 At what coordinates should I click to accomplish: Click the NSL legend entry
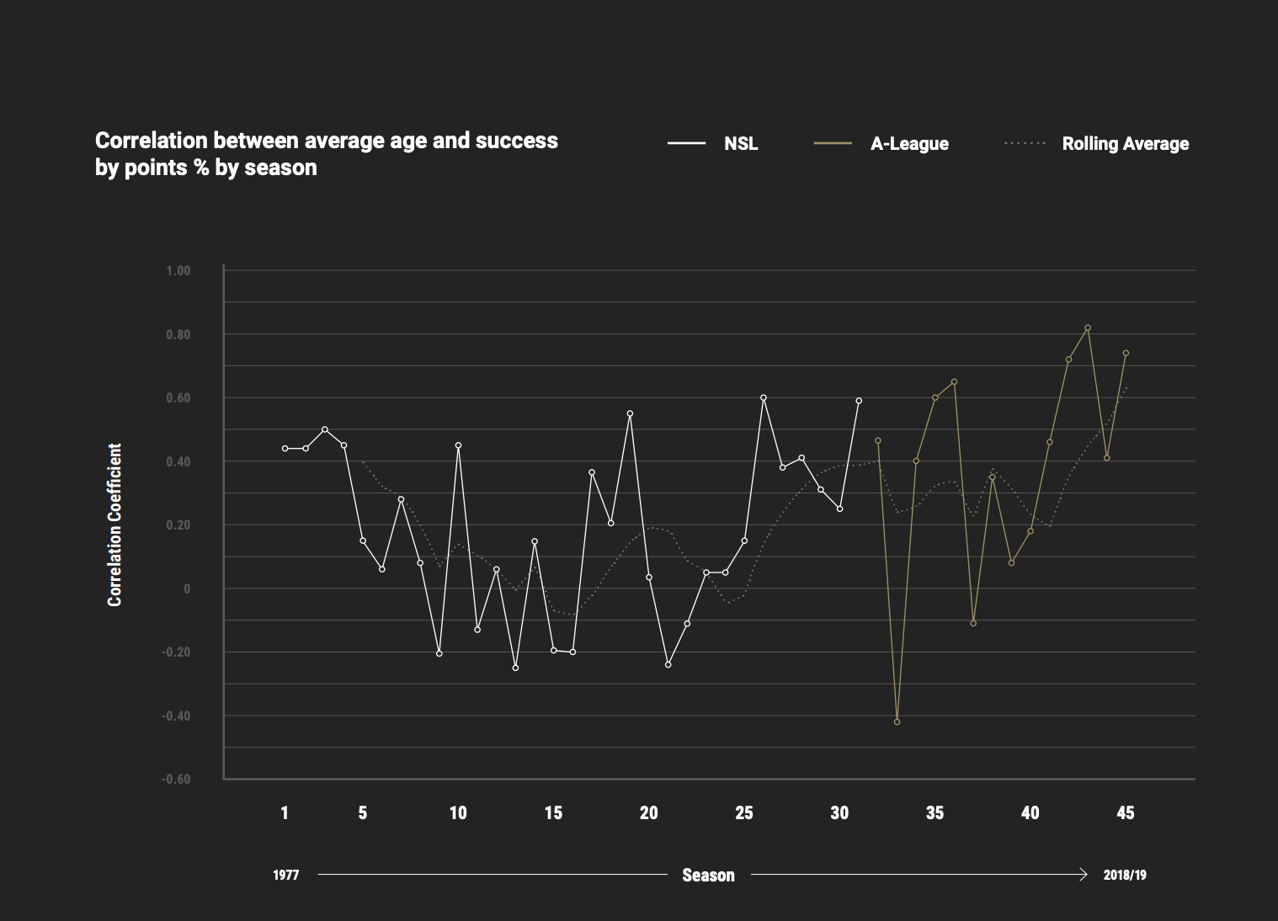[740, 144]
